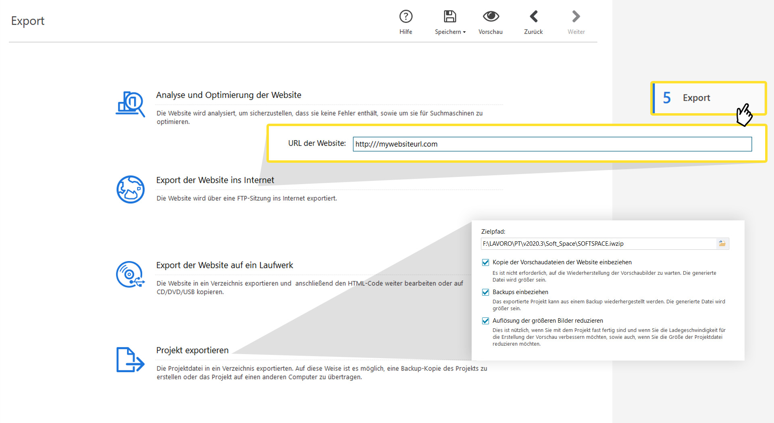774x423 pixels.
Task: Click the Speichern save disk icon
Action: [449, 17]
